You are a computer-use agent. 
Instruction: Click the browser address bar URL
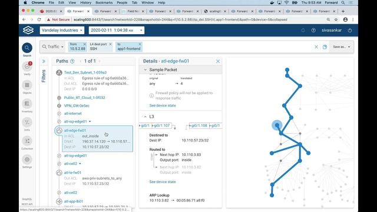point(180,19)
